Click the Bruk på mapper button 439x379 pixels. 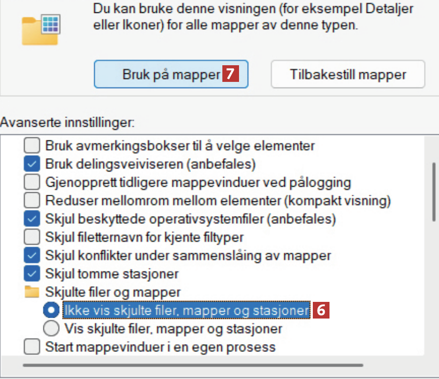171,74
